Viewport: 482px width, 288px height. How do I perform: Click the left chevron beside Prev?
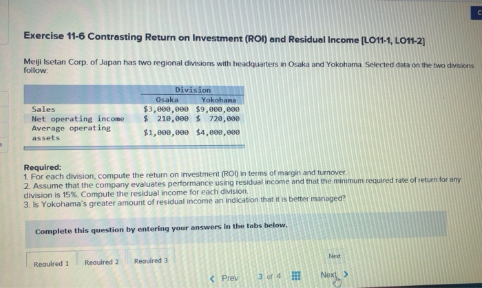[212, 278]
